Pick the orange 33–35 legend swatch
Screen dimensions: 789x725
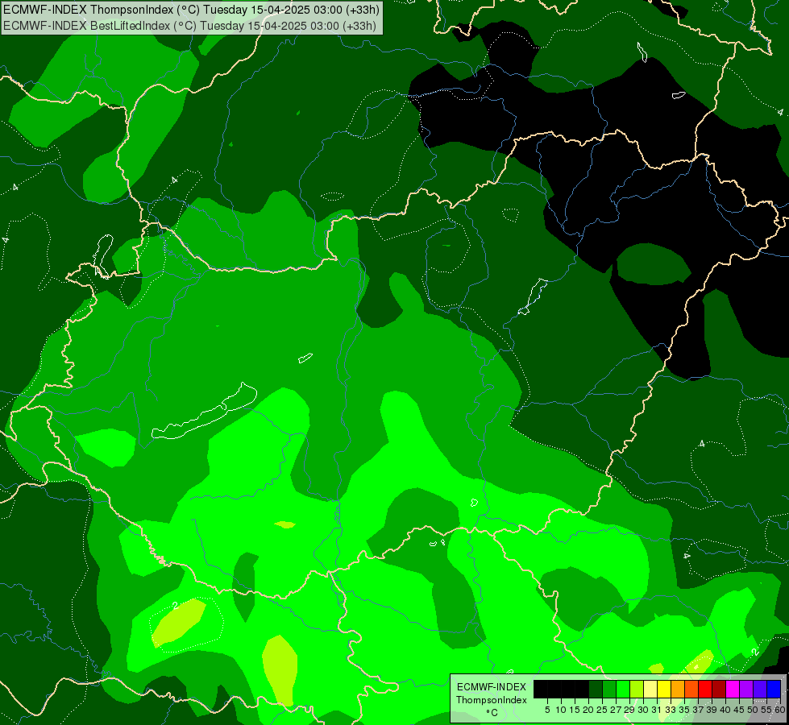coord(678,689)
